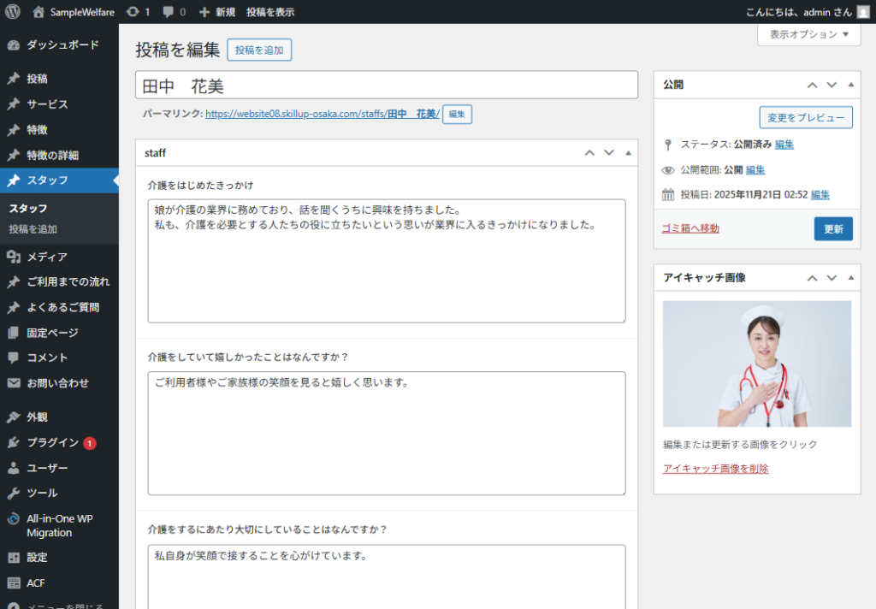Collapse the staff panel with triangle toggle
The width and height of the screenshot is (876, 609).
(629, 153)
